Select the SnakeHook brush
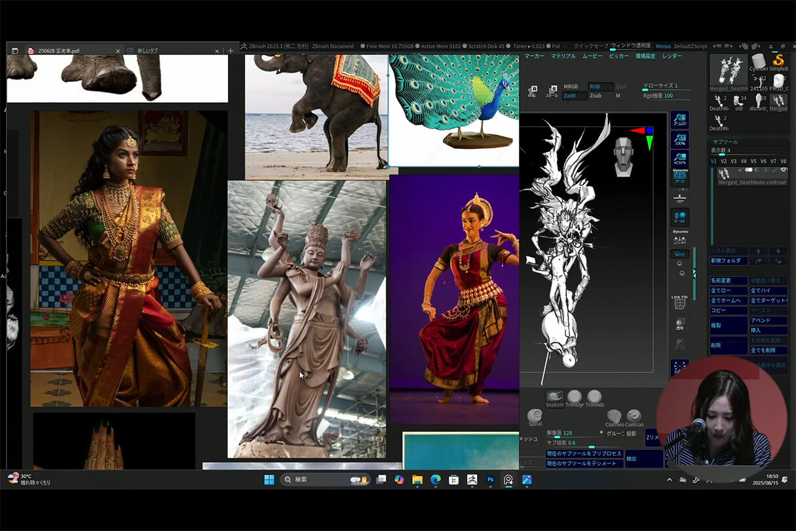The height and width of the screenshot is (531, 796). click(x=554, y=399)
